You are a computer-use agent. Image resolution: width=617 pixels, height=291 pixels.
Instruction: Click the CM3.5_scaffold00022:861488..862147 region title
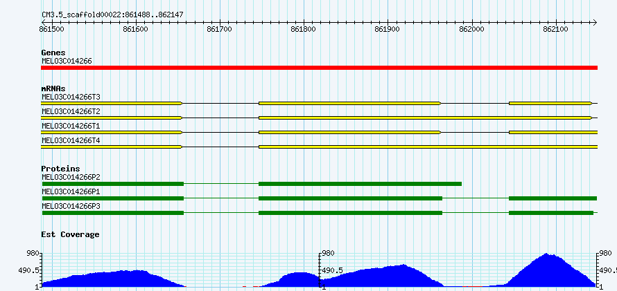point(112,15)
